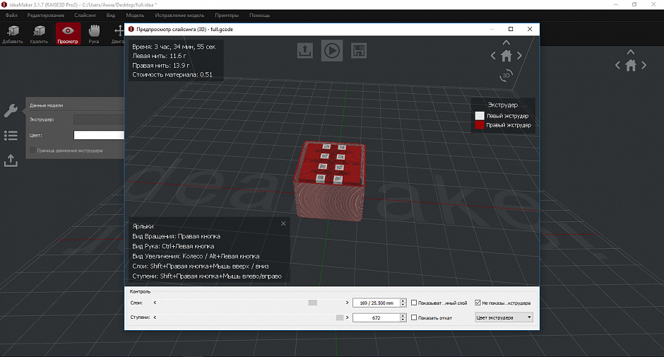Select the move (Двигать) tool icon
Viewport: 664px width, 357px height.
pos(119,34)
